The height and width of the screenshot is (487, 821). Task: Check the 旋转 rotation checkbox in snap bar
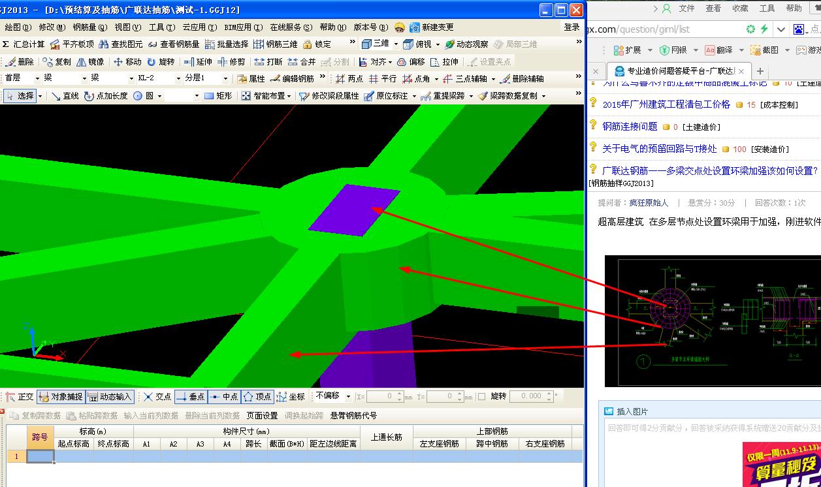point(481,396)
